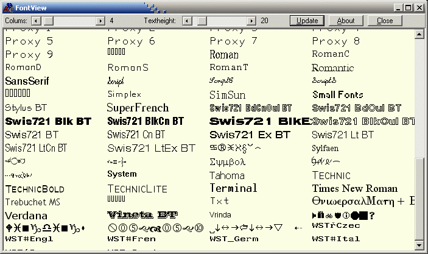Click the Tahoma font sample
This screenshot has height=254, width=428.
point(227,175)
